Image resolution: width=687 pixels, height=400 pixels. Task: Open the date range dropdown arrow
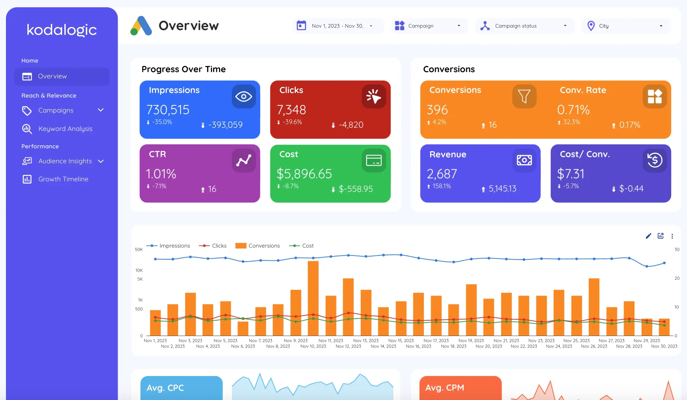[371, 26]
